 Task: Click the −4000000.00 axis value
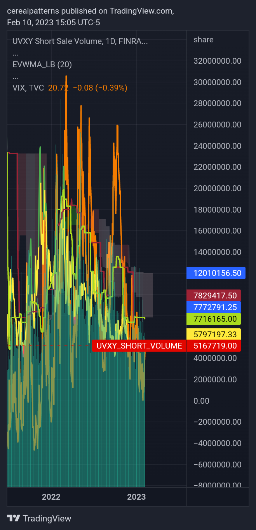[218, 443]
